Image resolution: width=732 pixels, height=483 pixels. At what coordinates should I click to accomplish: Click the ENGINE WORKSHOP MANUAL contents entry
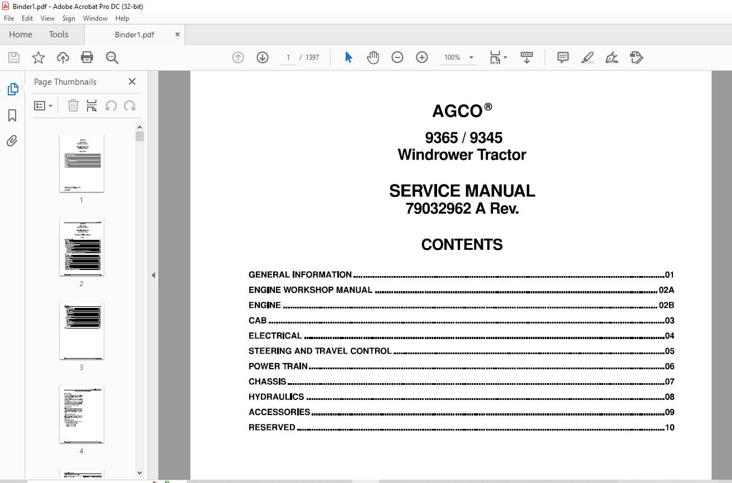pos(462,290)
